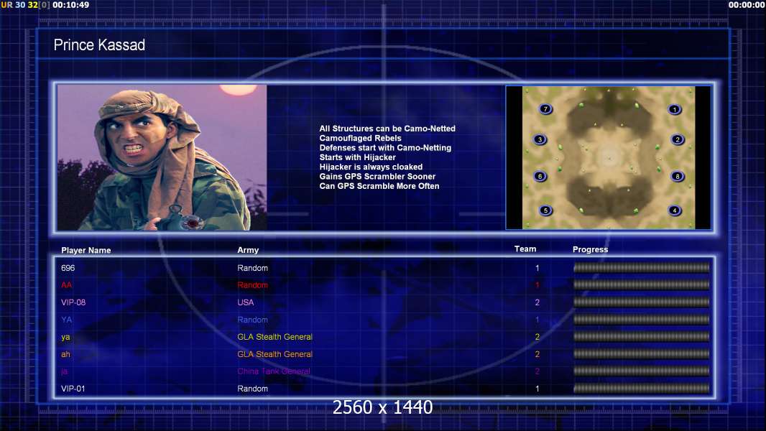The width and height of the screenshot is (766, 431).
Task: Click the 'All Structures can be Camo-Netted' line
Action: (387, 129)
